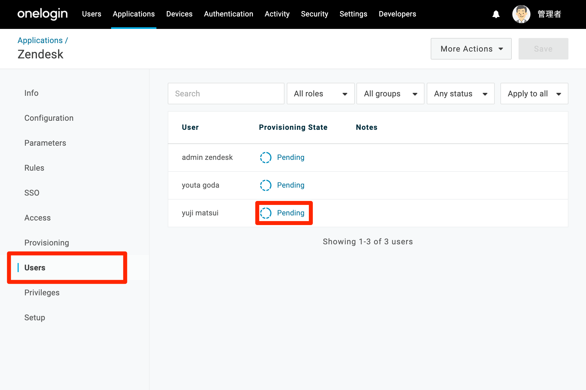
Task: Switch to the Configuration tab
Action: click(x=49, y=118)
